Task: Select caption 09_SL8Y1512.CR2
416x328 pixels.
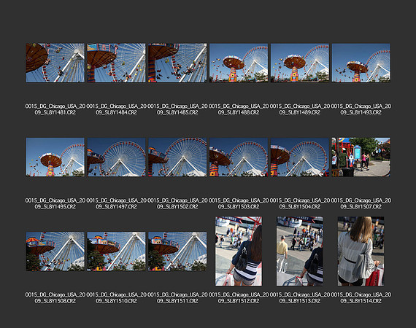Action: (239, 301)
